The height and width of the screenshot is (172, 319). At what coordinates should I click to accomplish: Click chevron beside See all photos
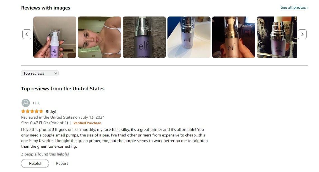click(307, 8)
